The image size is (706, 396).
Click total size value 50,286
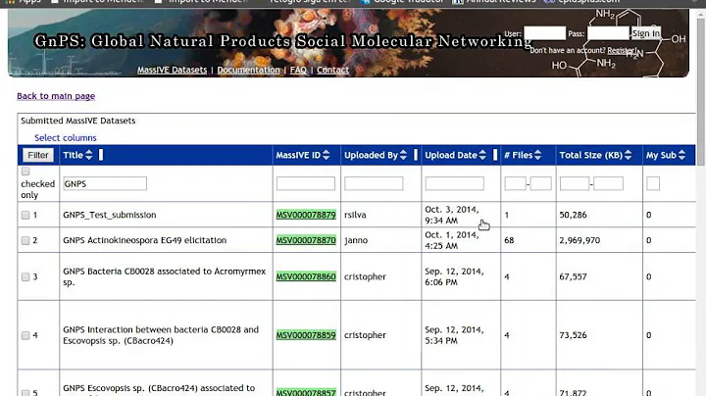click(x=573, y=215)
